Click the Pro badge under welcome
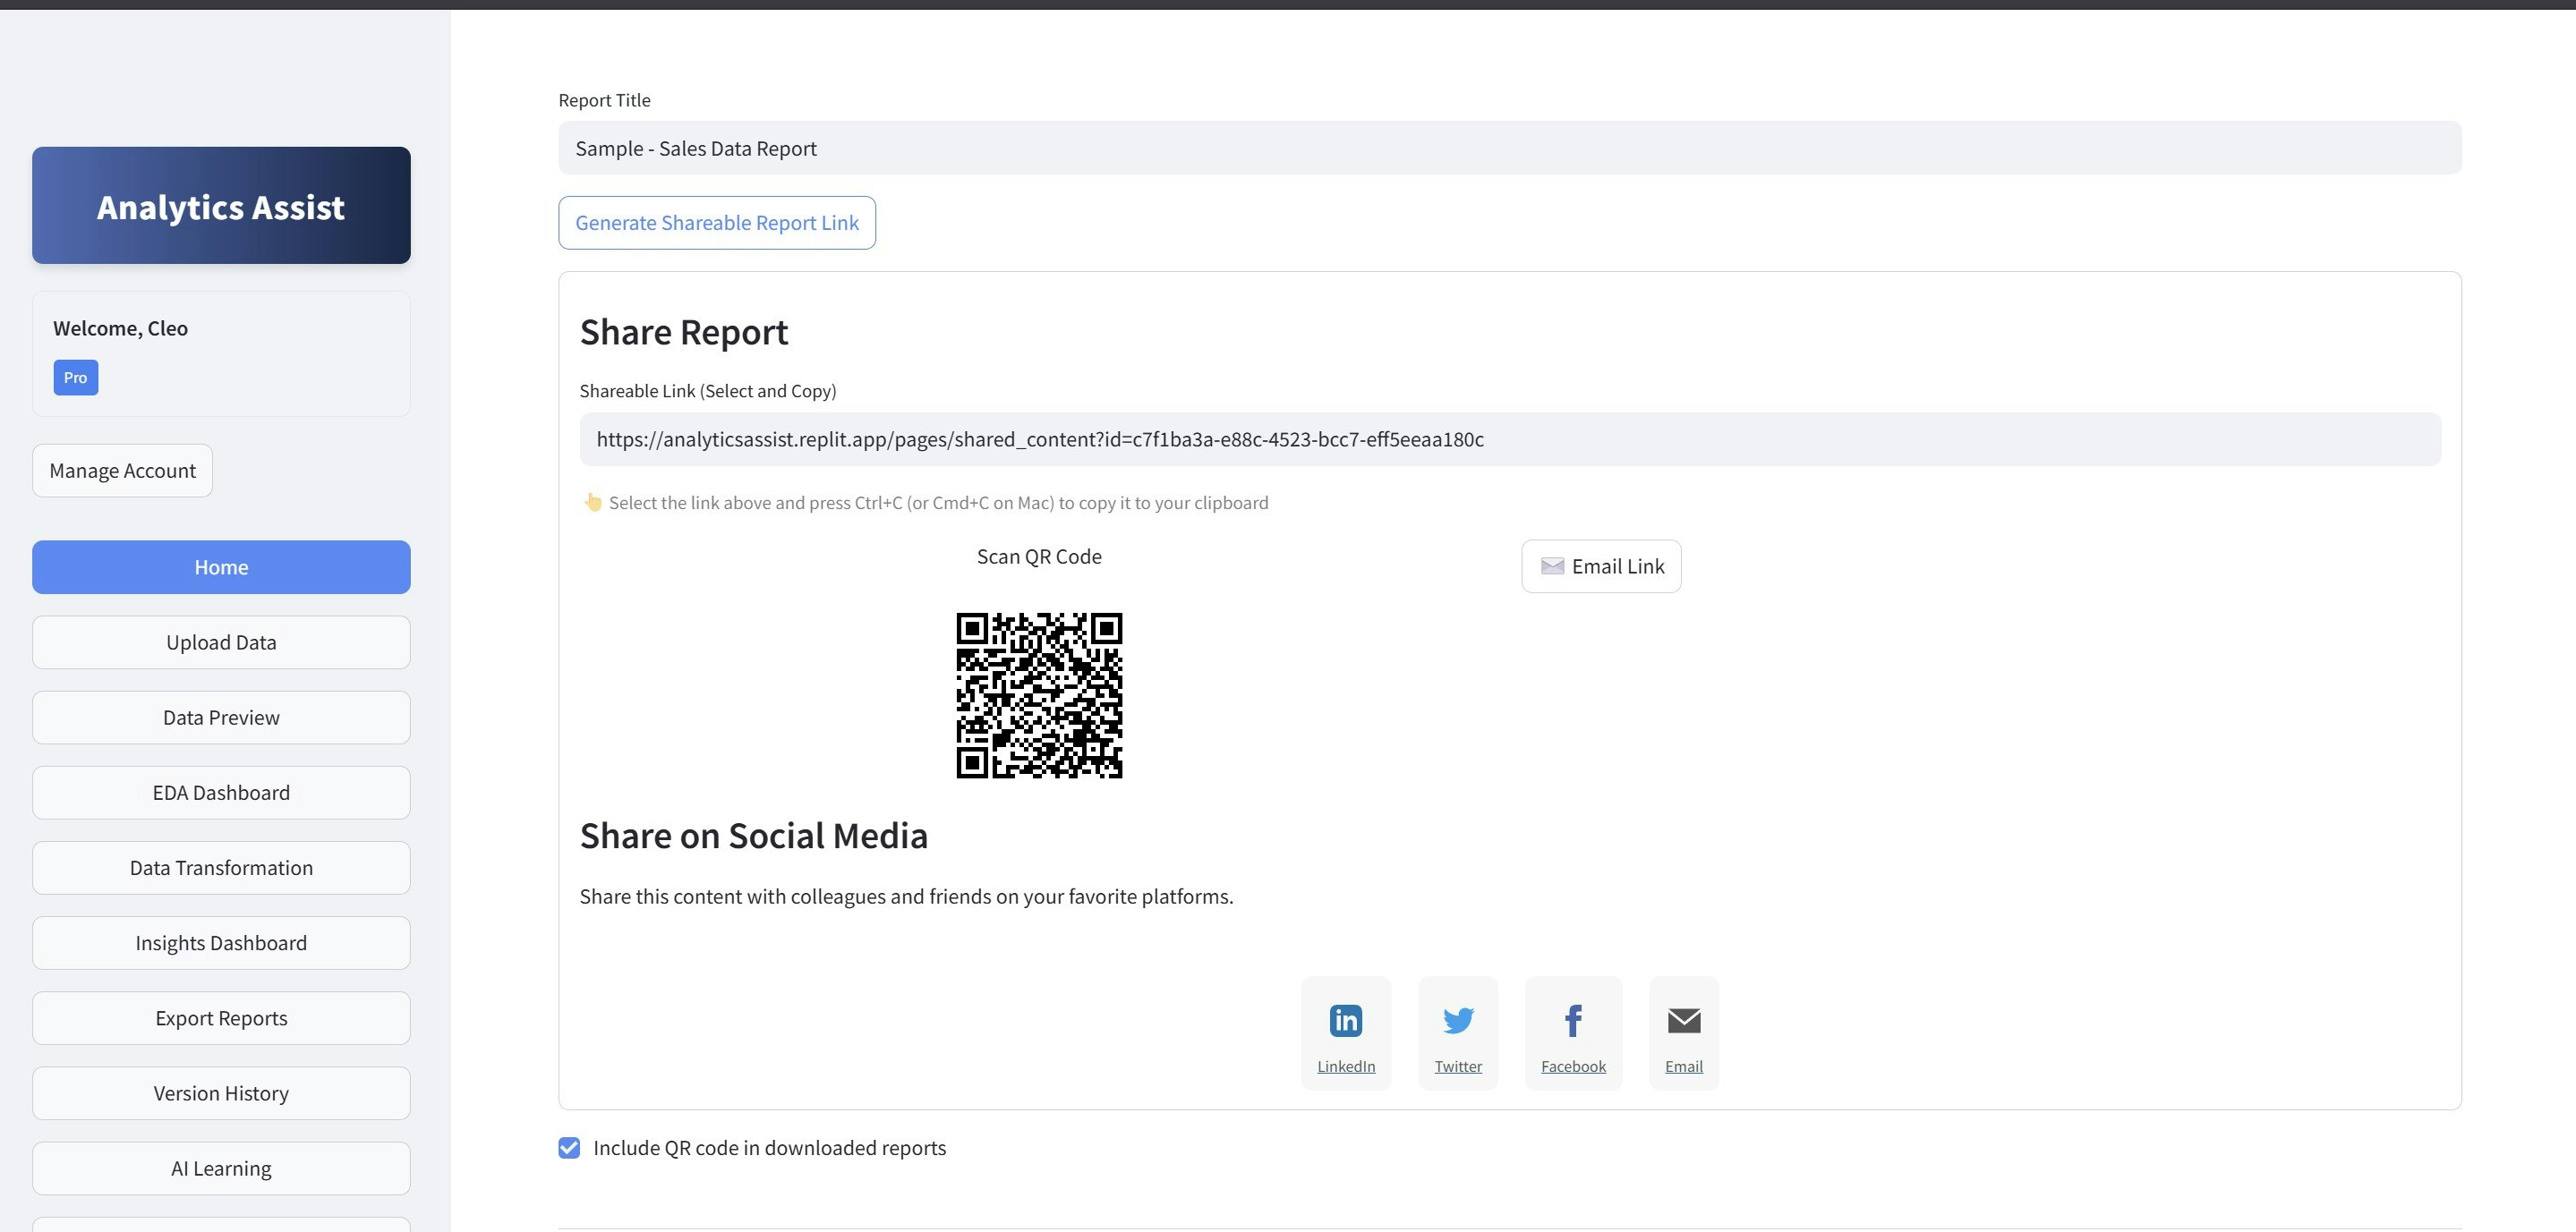Viewport: 2576px width, 1232px height. coord(76,378)
